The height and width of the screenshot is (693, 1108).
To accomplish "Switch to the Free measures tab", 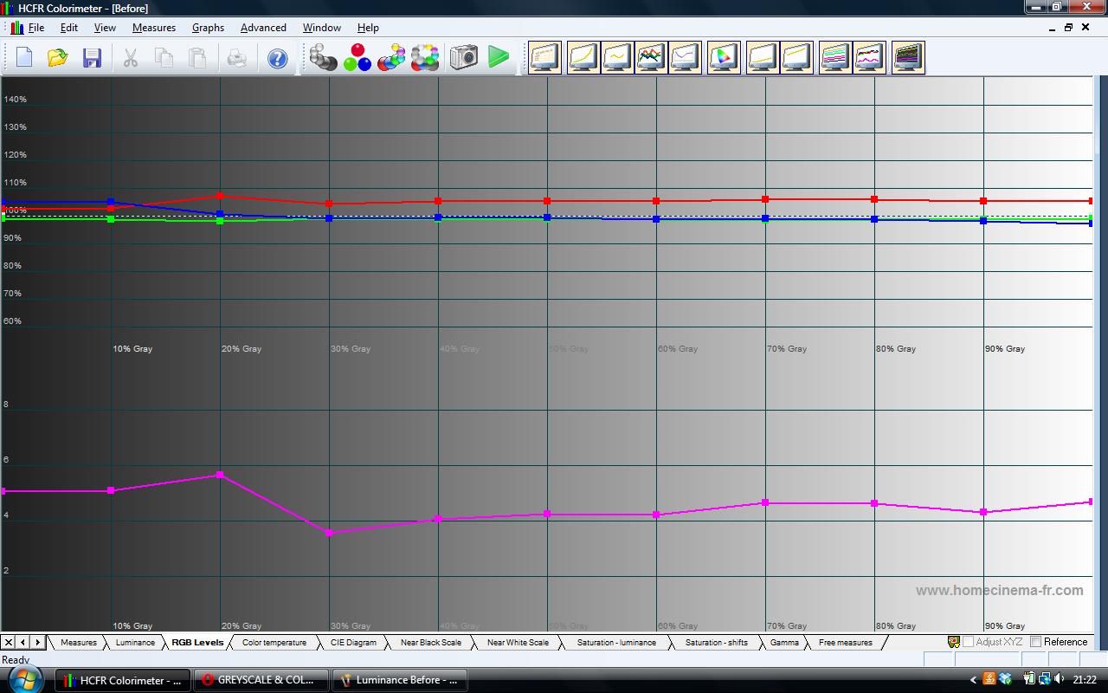I will pos(846,643).
